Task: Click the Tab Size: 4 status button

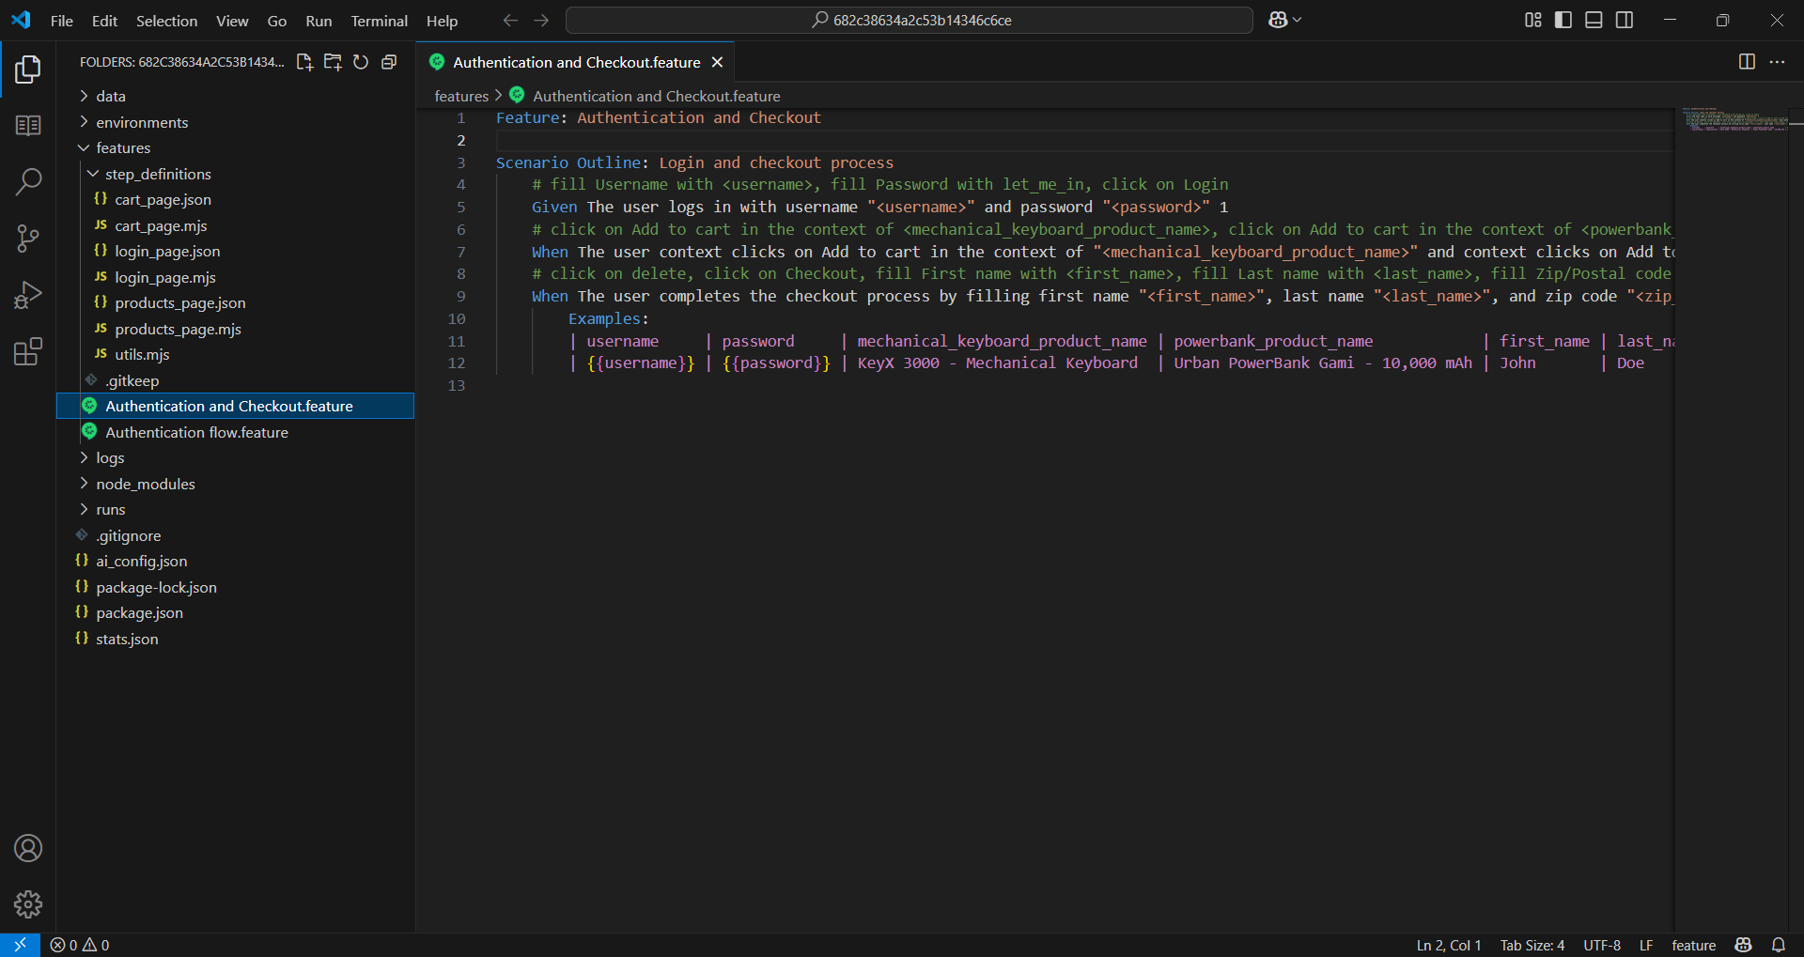Action: tap(1532, 945)
